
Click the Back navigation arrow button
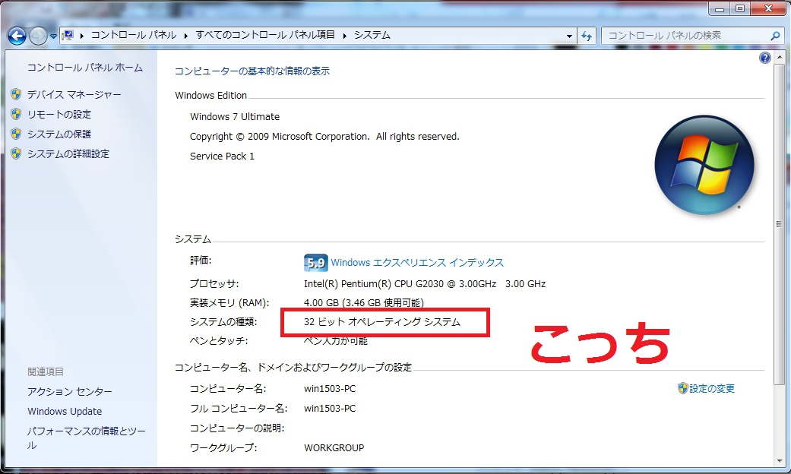tap(17, 36)
